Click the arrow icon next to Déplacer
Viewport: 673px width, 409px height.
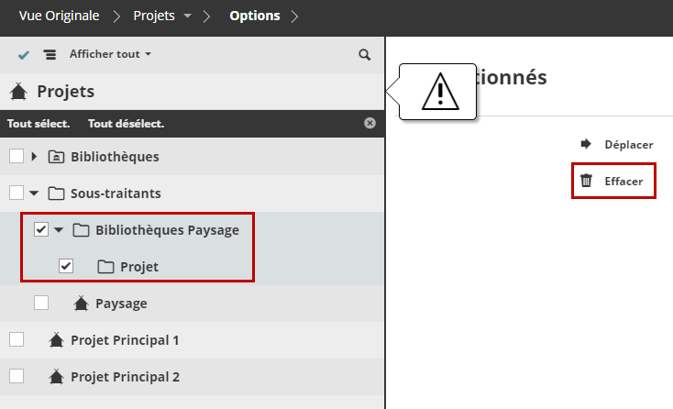pyautogui.click(x=586, y=144)
